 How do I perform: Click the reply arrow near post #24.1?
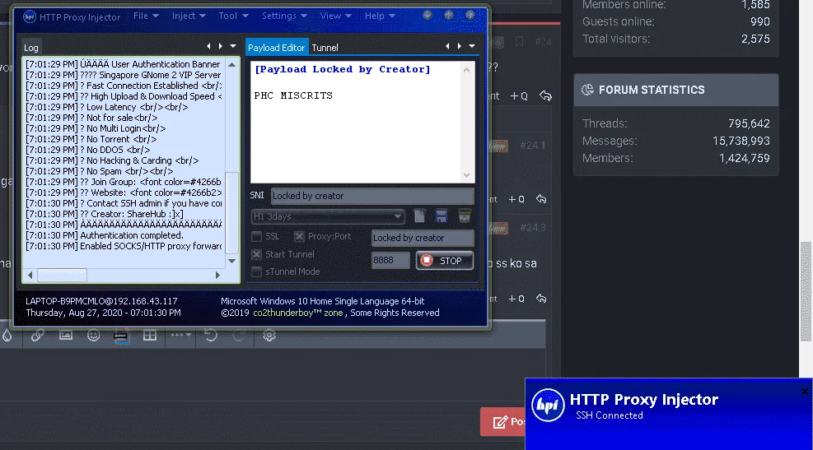(x=541, y=199)
